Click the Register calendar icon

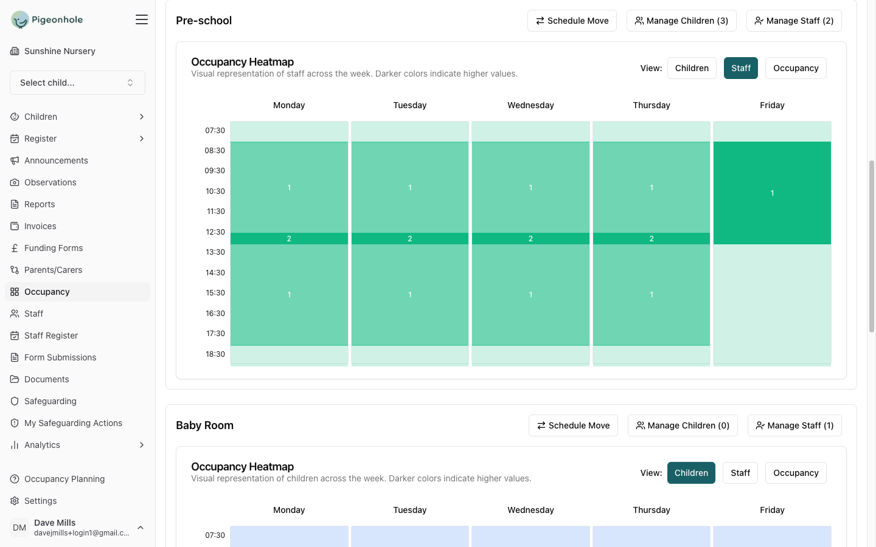pyautogui.click(x=15, y=139)
